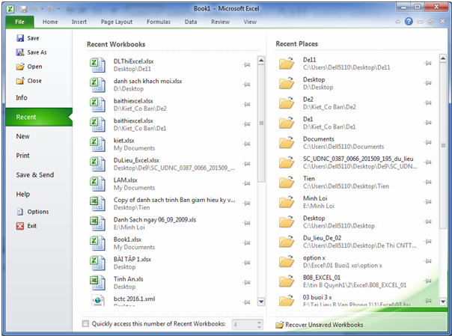This screenshot has width=452, height=336.
Task: Select Print in the File sidebar
Action: pos(39,156)
